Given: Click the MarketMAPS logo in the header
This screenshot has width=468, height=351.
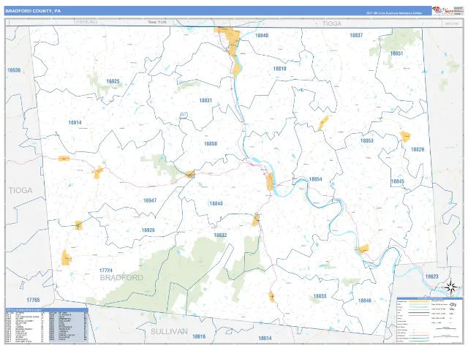Looking at the screenshot, I should point(443,10).
